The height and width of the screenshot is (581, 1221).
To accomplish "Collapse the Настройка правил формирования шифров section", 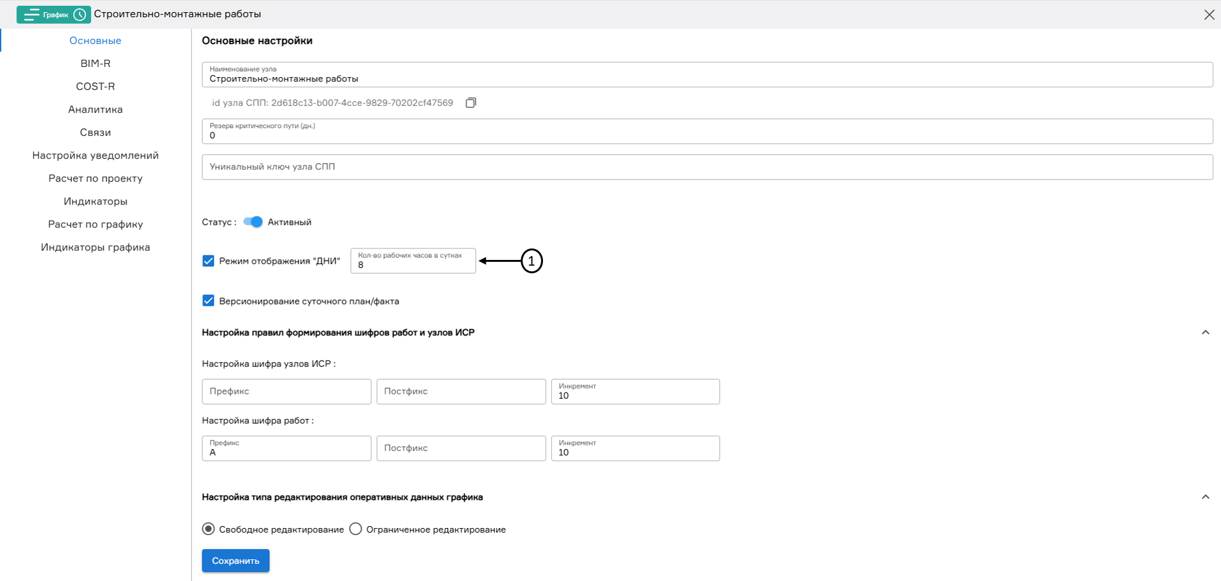I will (x=1205, y=332).
